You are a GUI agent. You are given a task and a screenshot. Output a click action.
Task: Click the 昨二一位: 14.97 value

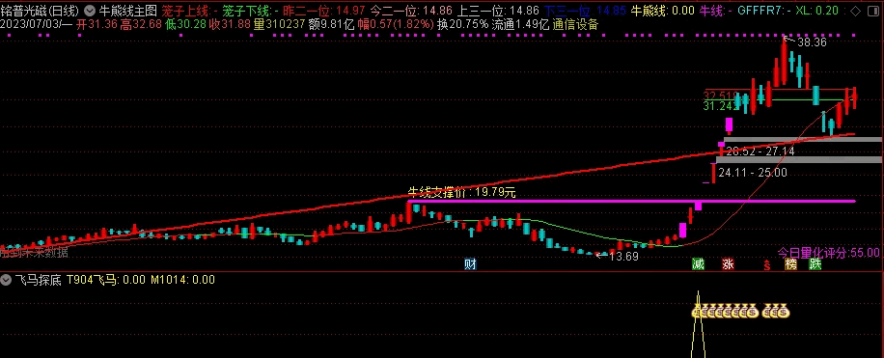(x=324, y=11)
